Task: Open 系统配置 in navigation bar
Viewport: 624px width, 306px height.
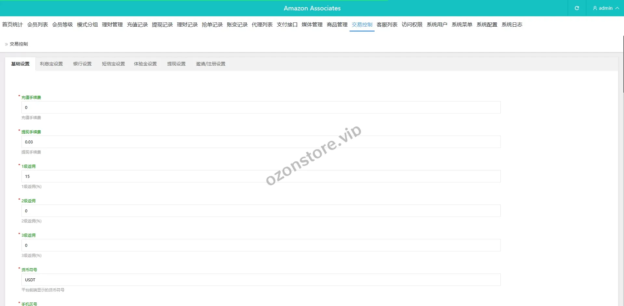Action: [487, 25]
